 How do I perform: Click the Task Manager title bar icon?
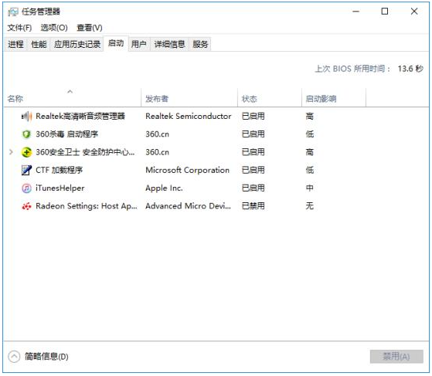[x=12, y=12]
